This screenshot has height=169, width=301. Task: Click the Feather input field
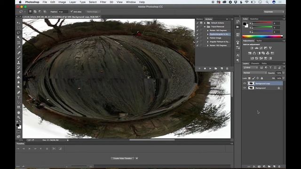[x=63, y=12]
